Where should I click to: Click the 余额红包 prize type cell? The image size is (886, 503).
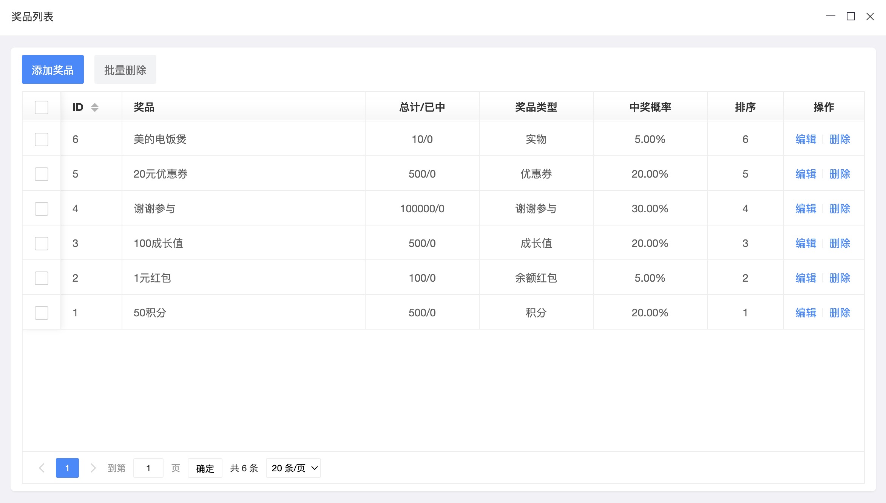536,278
